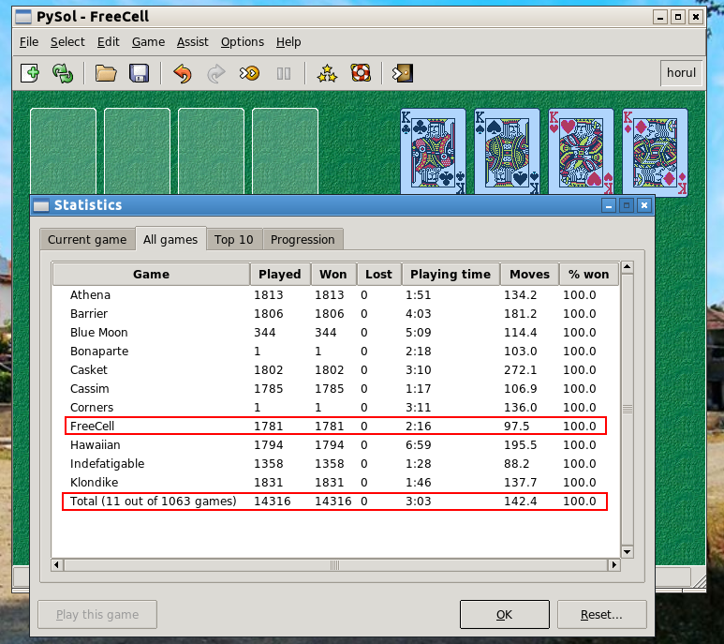
Task: Click the Pause toolbar icon
Action: 284,73
